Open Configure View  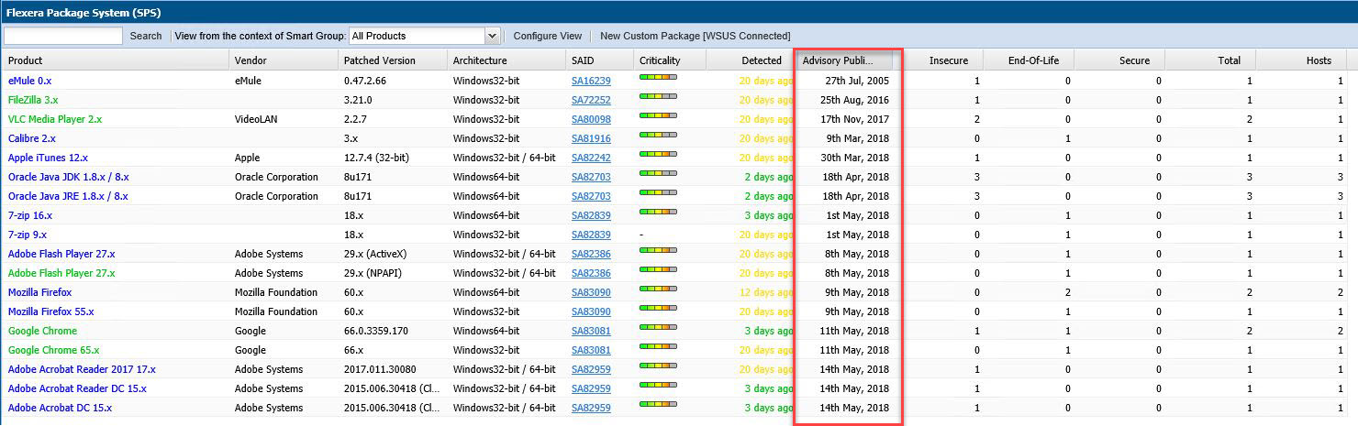pyautogui.click(x=547, y=36)
